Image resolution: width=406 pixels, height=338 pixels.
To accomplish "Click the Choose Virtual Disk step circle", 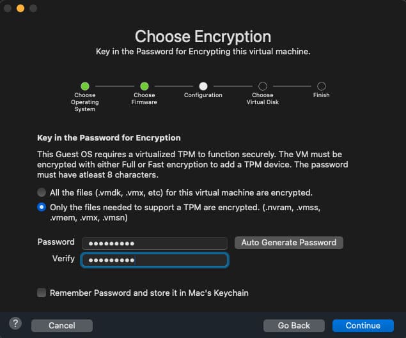I will pyautogui.click(x=263, y=86).
